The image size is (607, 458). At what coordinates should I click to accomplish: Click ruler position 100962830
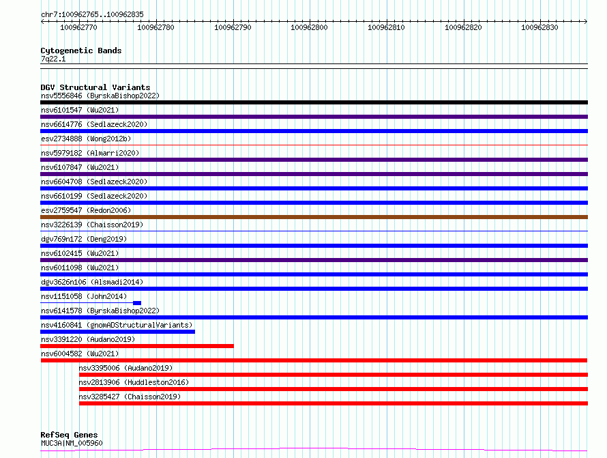coord(539,27)
